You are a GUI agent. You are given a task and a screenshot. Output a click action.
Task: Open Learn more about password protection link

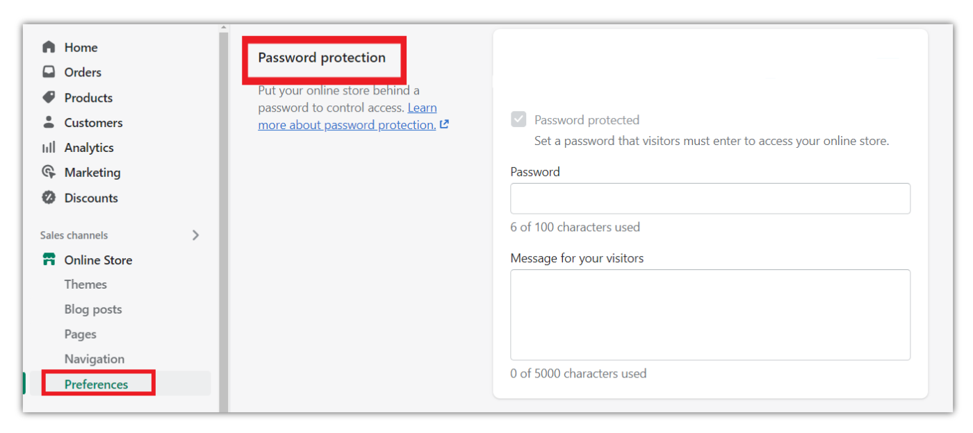347,125
